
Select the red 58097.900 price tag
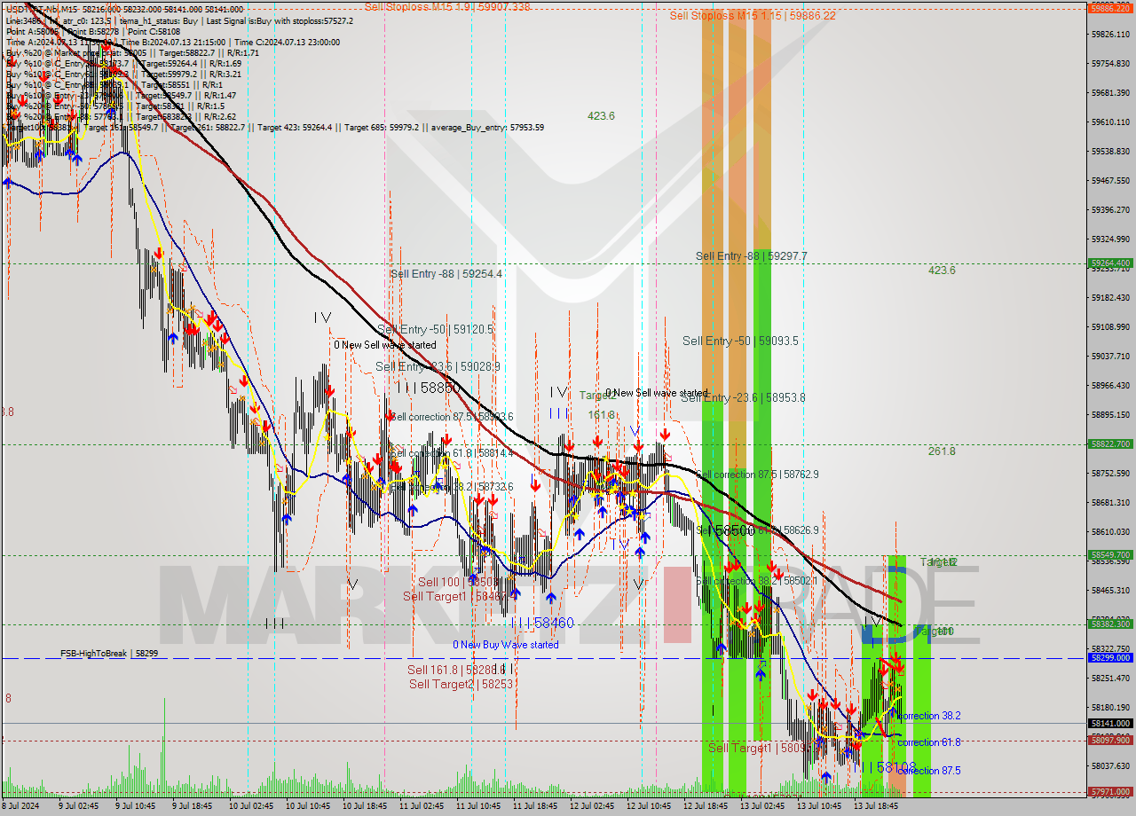1110,739
